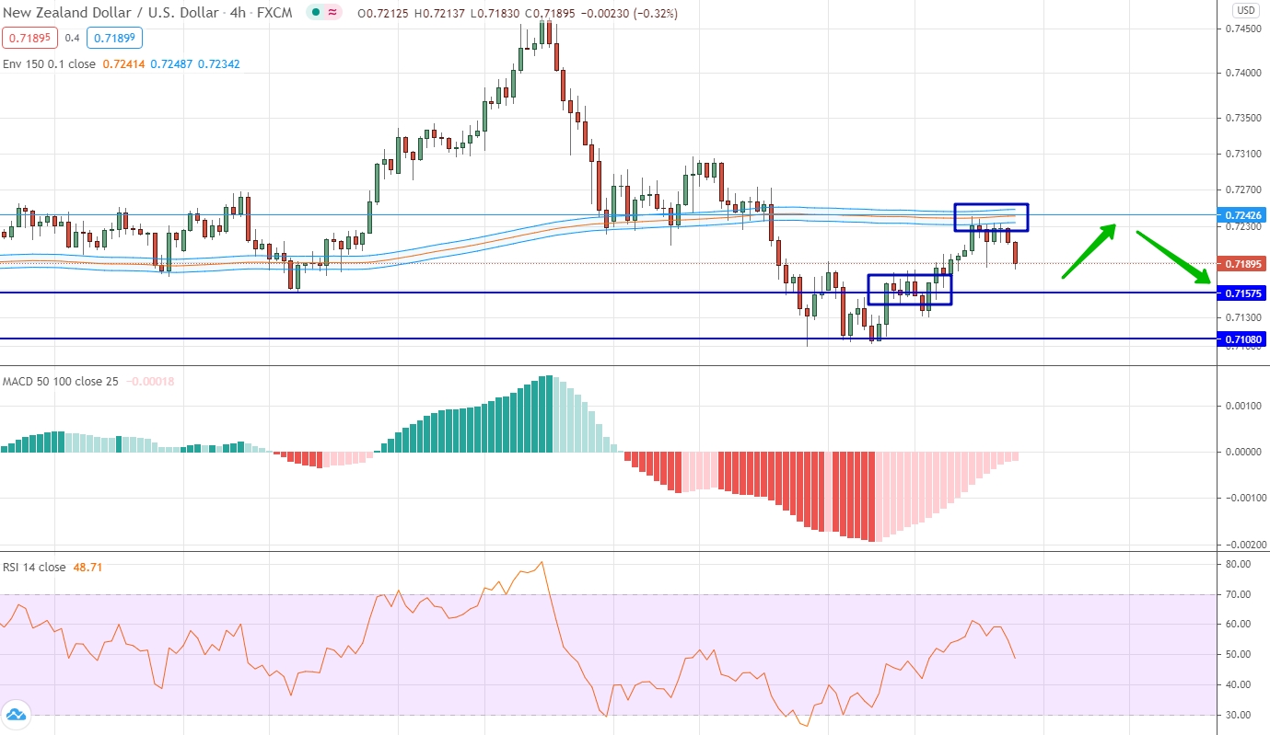This screenshot has width=1270, height=735.
Task: Click the MACD value -0.00018
Action: [150, 381]
